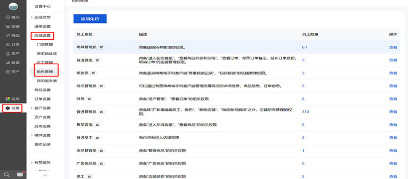The width and height of the screenshot is (408, 179).
Task: Open 资产设置 in the settings menu
Action: pyautogui.click(x=42, y=117)
